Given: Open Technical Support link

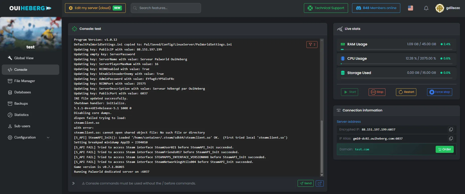Looking at the screenshot, I should tap(326, 8).
